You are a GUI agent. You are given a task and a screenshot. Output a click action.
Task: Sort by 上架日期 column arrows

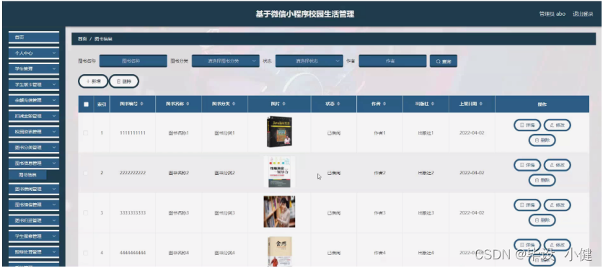(480, 104)
